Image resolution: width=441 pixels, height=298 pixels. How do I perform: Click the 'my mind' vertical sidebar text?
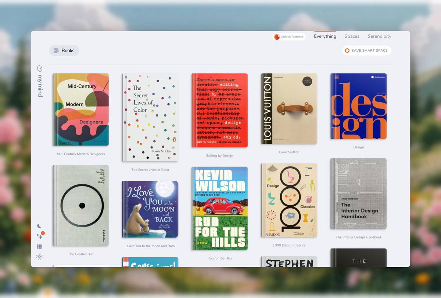(x=40, y=86)
